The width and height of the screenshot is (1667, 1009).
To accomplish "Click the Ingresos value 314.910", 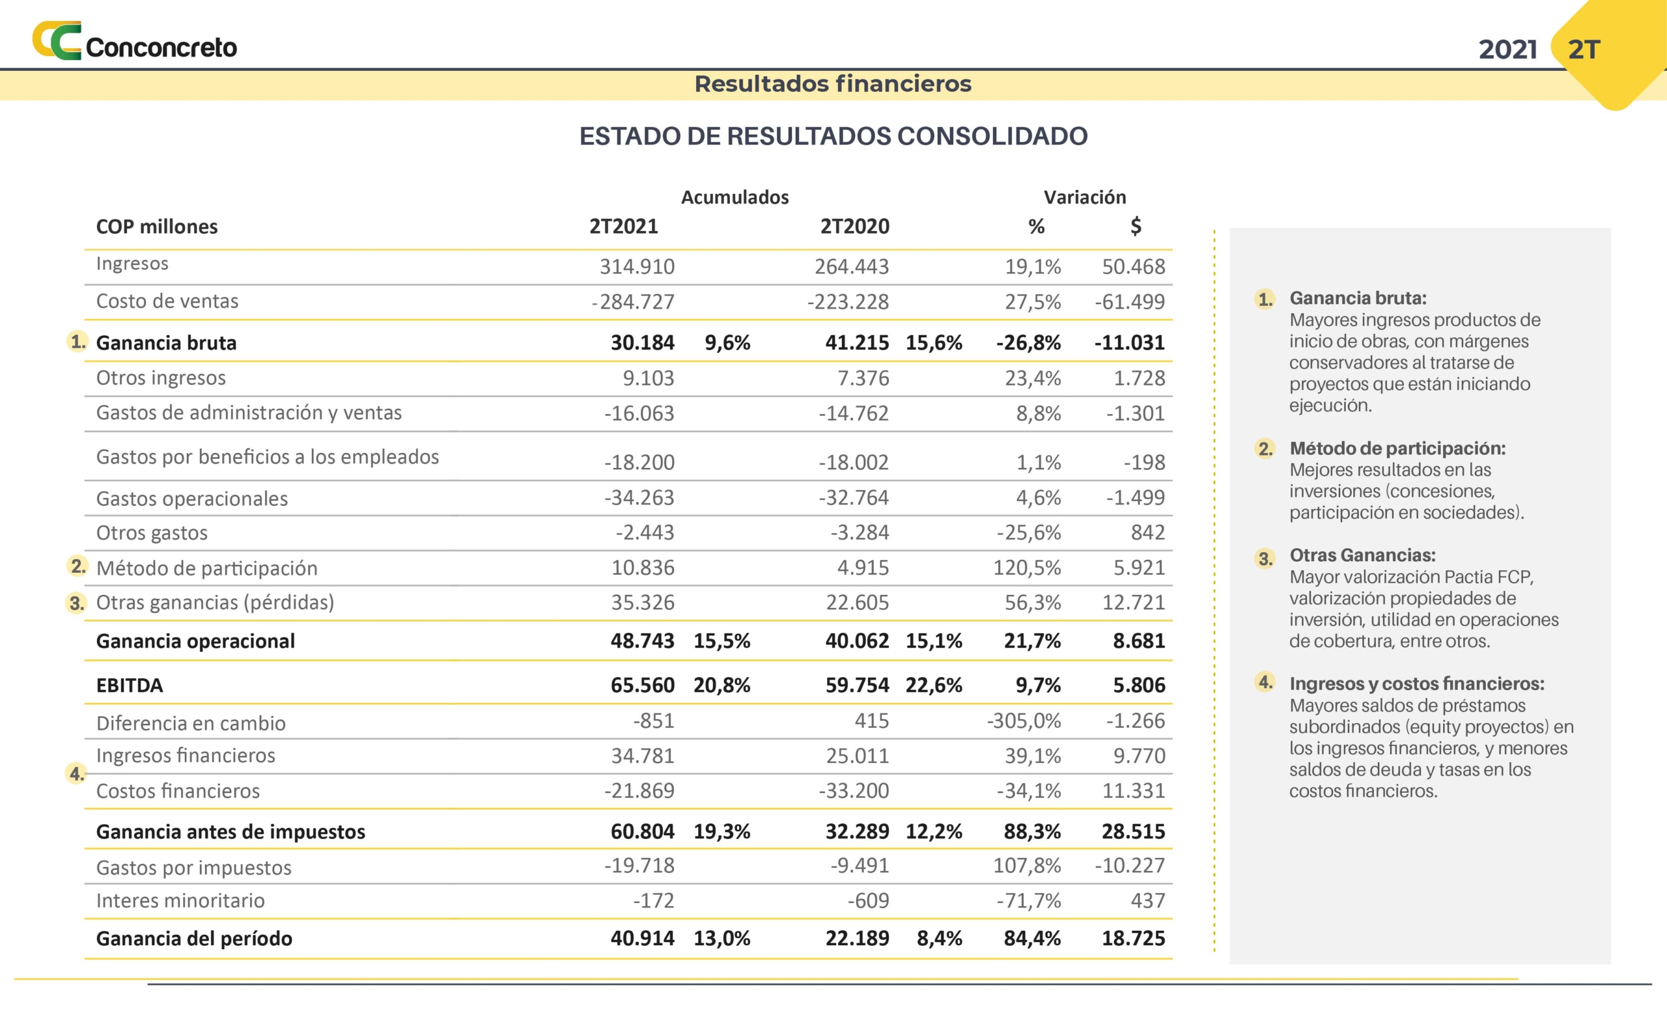I will tap(637, 266).
